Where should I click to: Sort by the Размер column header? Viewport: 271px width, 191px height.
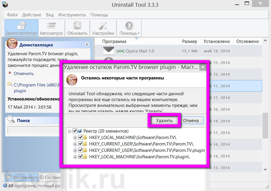(x=190, y=41)
